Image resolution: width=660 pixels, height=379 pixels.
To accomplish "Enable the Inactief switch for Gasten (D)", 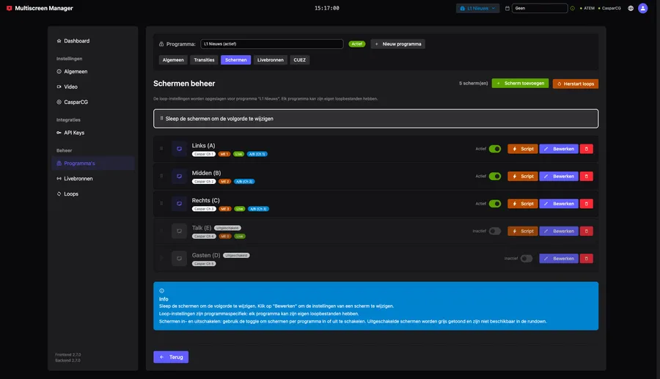I will pyautogui.click(x=527, y=258).
